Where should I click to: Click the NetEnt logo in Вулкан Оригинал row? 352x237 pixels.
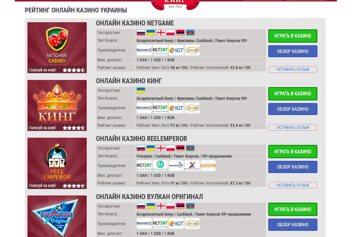(160, 223)
